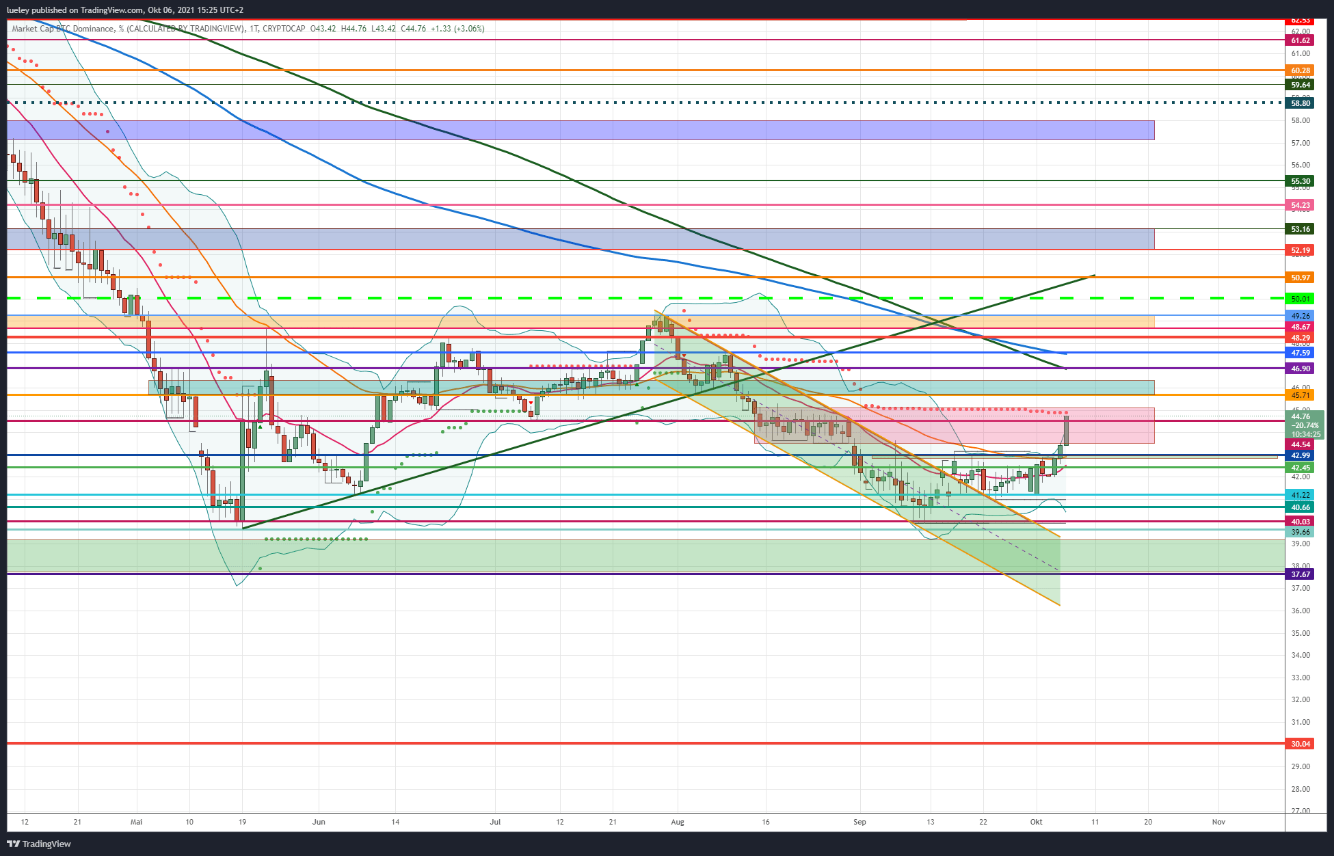The width and height of the screenshot is (1334, 856).
Task: Click the TradingView logo at bottom left
Action: [39, 844]
